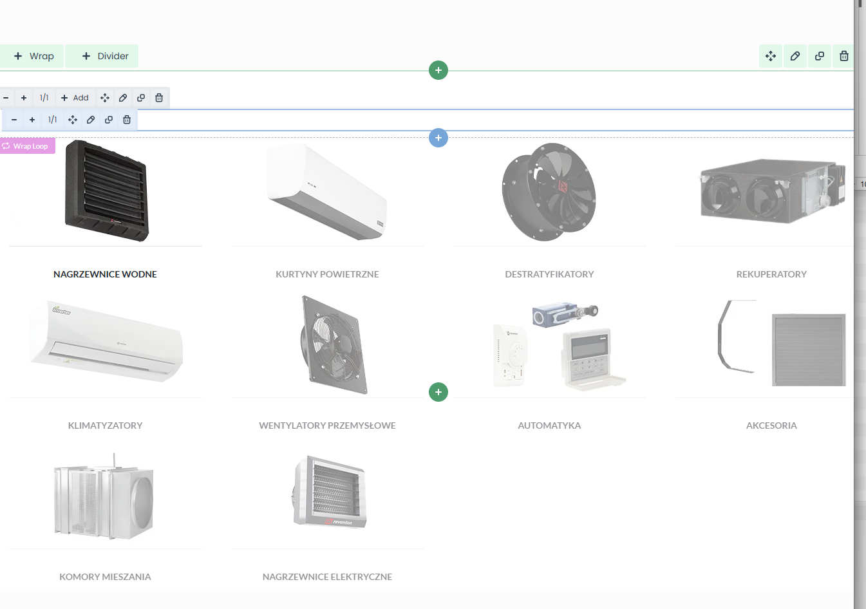Click the KLIMATYZATORY air conditioner product image
Viewport: 866px width, 609px height.
[106, 341]
